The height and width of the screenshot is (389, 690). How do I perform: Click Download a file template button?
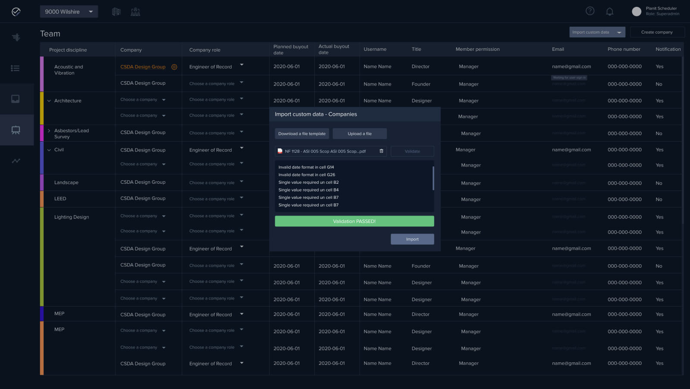(302, 134)
